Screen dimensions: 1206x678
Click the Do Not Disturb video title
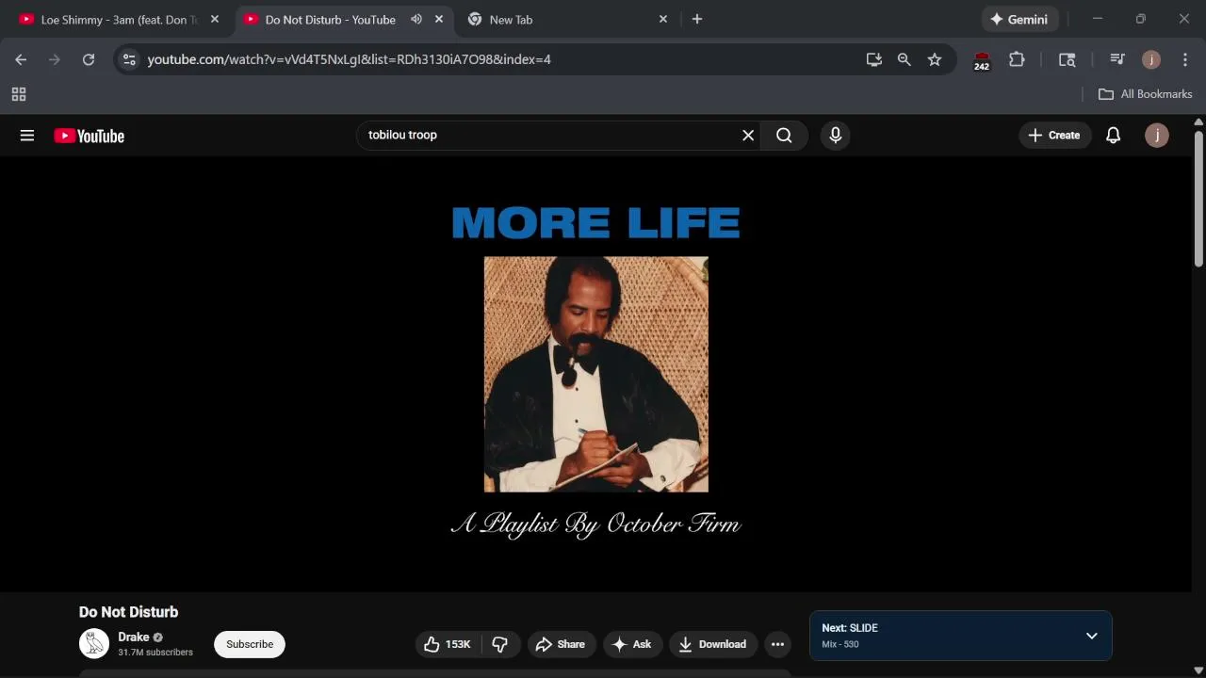(x=128, y=612)
